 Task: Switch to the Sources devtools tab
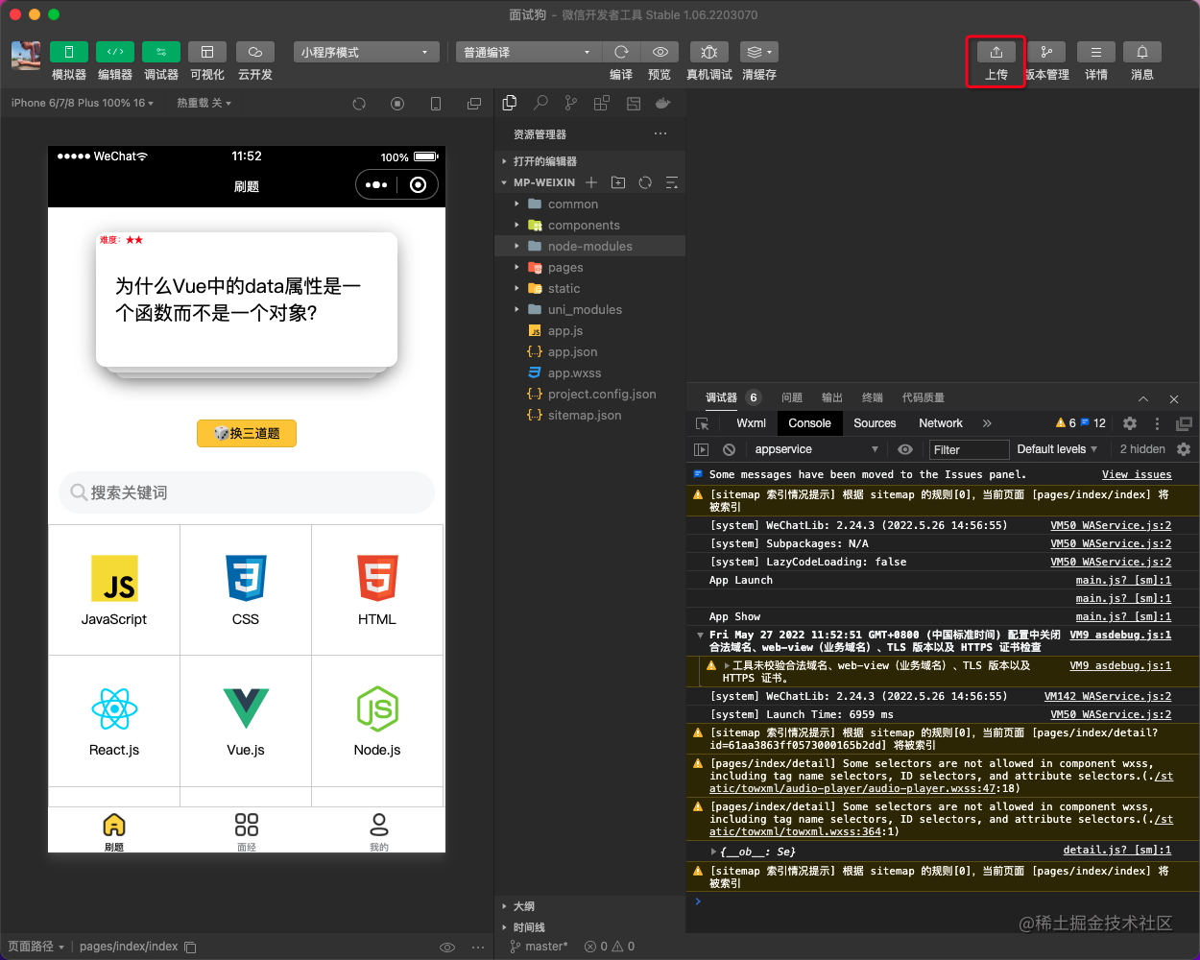point(875,423)
